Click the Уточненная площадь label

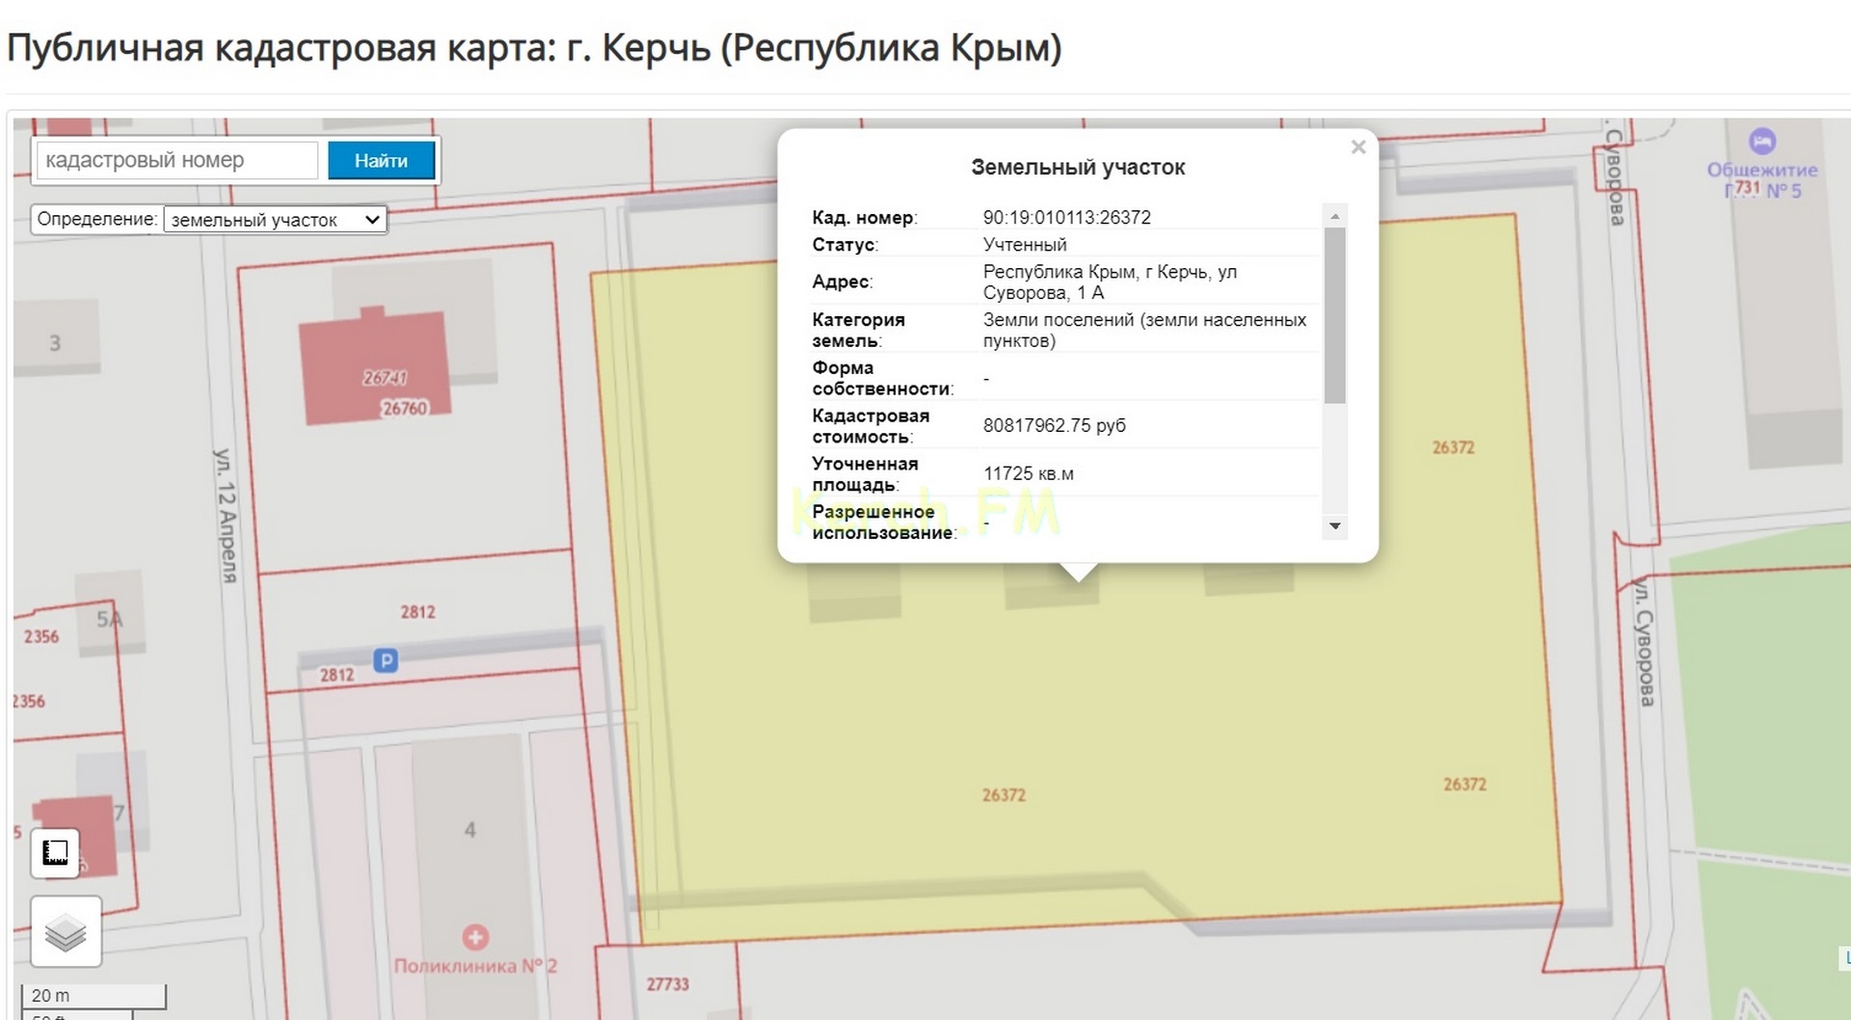click(x=865, y=473)
